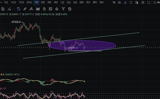Show the 季K quarterly candles
160x99 pixels.
95,2
